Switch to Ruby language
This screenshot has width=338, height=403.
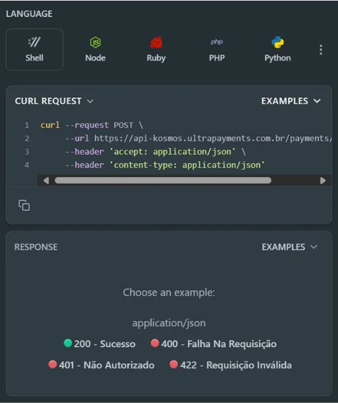[156, 49]
